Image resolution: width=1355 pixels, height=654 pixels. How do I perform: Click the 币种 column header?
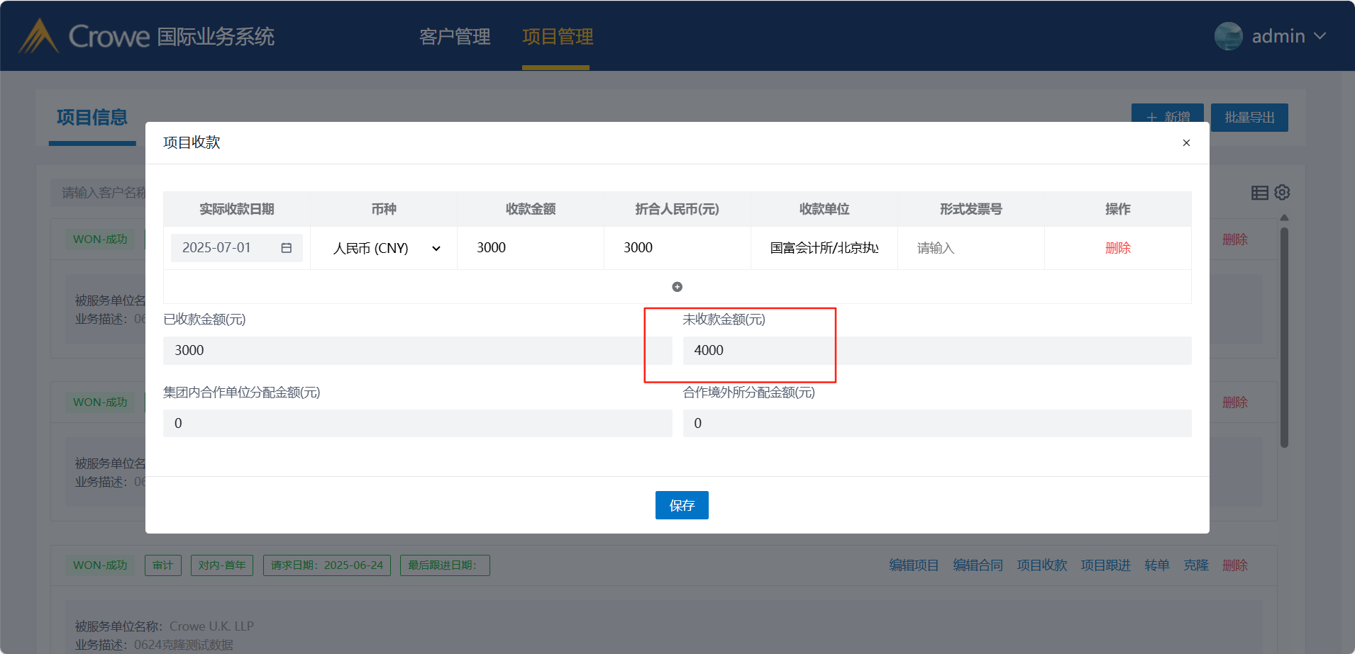click(x=384, y=209)
